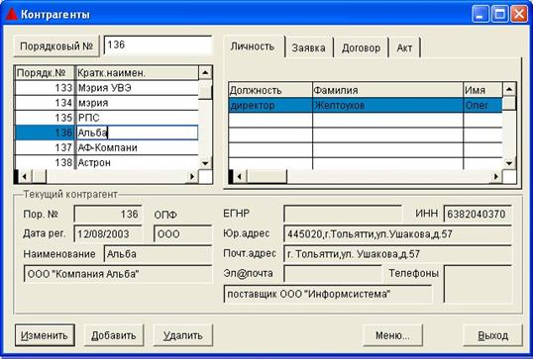Click the Порядковый № button
The image size is (533, 359).
56,45
